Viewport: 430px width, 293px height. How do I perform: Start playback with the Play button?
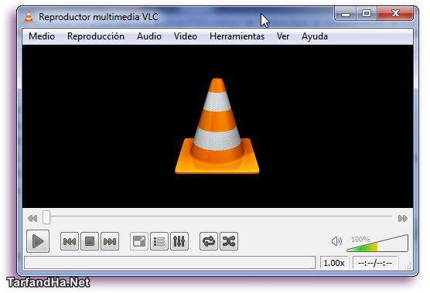[x=38, y=241]
